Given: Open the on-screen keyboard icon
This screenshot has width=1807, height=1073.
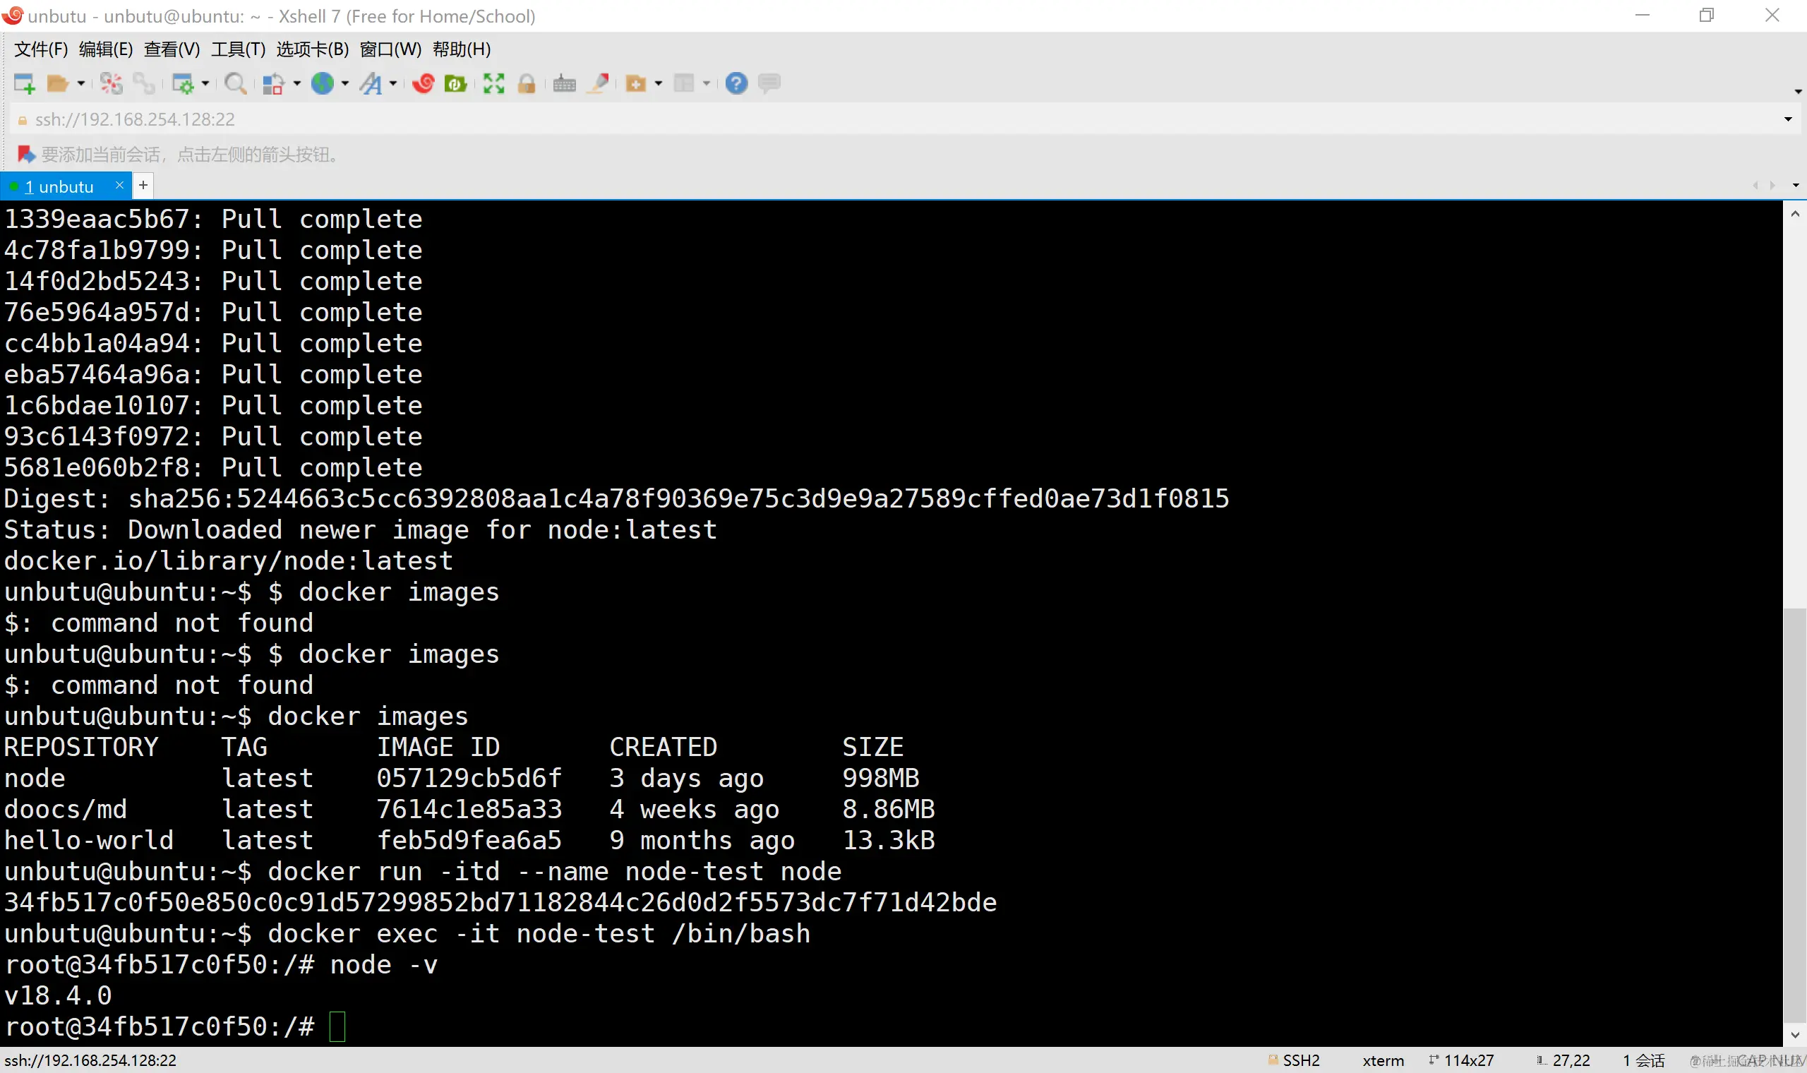Looking at the screenshot, I should (565, 84).
